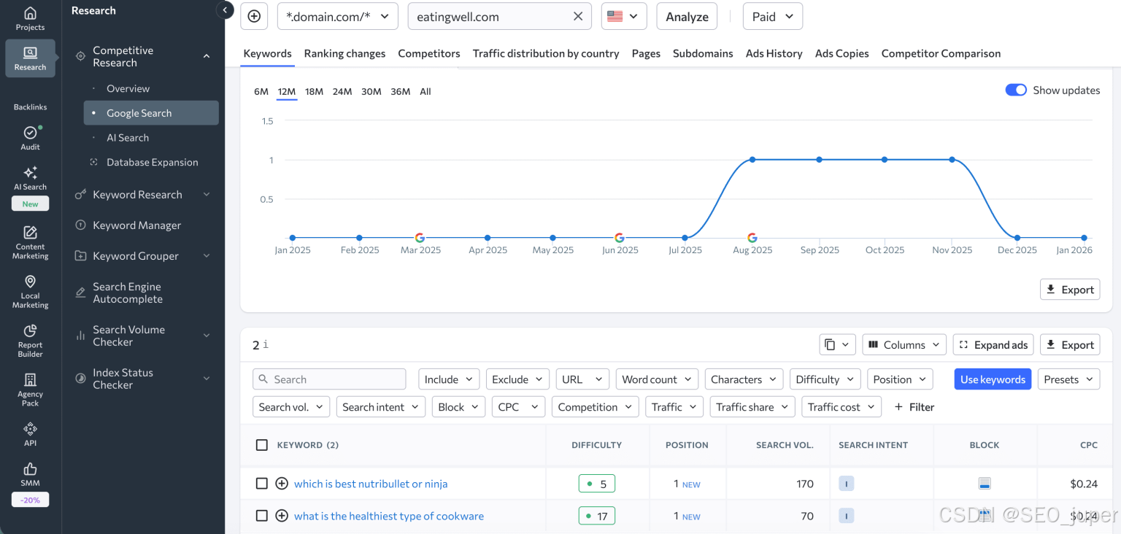Open the copy icon dropdown above table
Viewport: 1121px width, 534px height.
837,344
